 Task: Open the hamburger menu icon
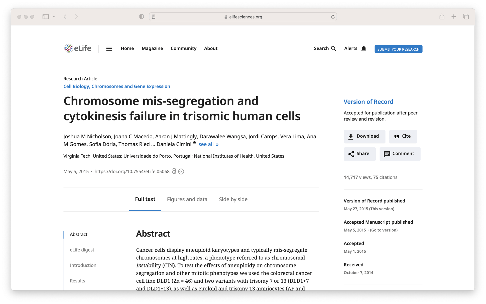coord(109,49)
